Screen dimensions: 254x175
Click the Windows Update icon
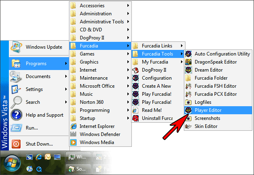[16, 47]
